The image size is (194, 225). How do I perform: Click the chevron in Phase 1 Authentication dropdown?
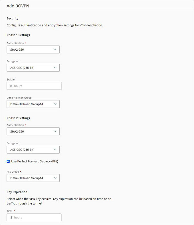tap(55, 49)
